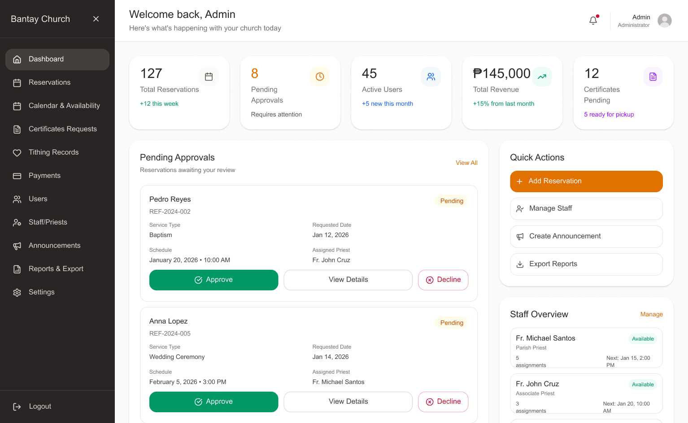Click the document icon on Certificates Pending
Screen dimensions: 688x423
(653, 77)
